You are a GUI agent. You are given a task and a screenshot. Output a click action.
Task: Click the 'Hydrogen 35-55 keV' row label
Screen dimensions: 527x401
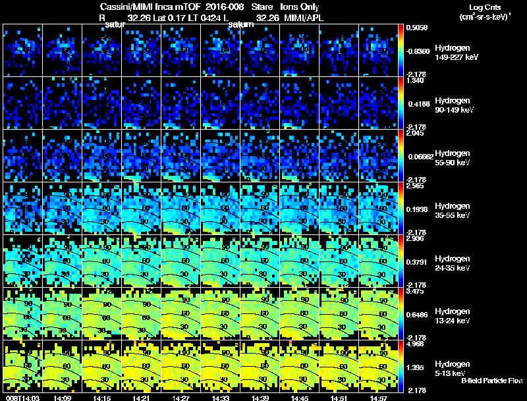pos(453,211)
